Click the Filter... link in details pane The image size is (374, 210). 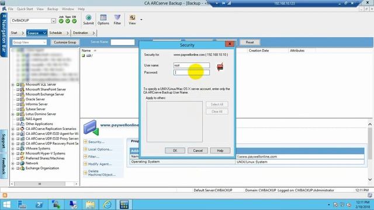pyautogui.click(x=93, y=157)
